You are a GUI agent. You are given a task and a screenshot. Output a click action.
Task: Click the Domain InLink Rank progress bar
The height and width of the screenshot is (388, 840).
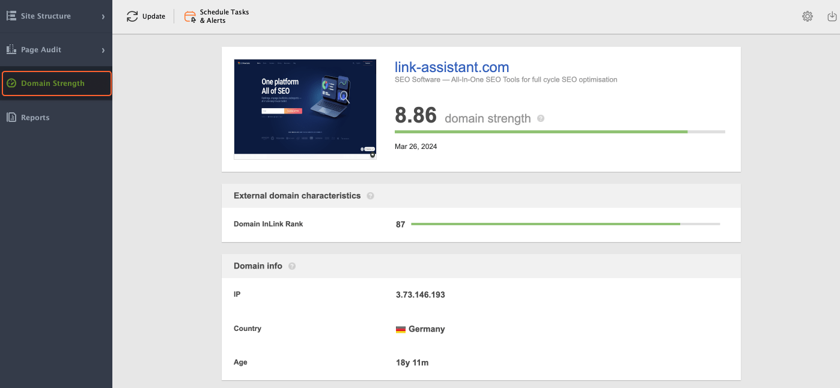click(565, 224)
